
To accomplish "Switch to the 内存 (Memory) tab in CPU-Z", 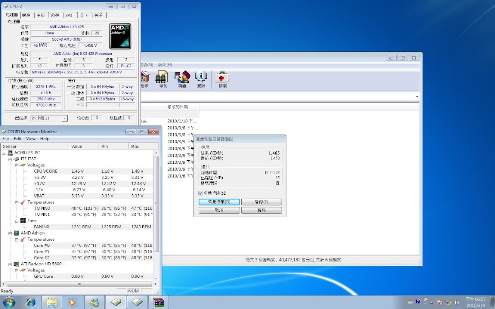I will (55, 15).
